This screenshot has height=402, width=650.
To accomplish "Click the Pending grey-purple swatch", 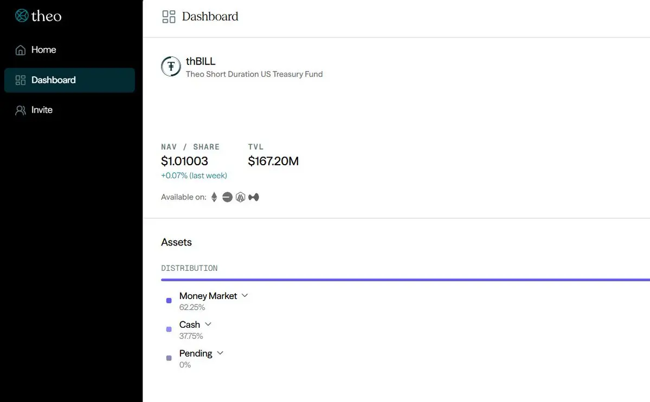I will [169, 358].
